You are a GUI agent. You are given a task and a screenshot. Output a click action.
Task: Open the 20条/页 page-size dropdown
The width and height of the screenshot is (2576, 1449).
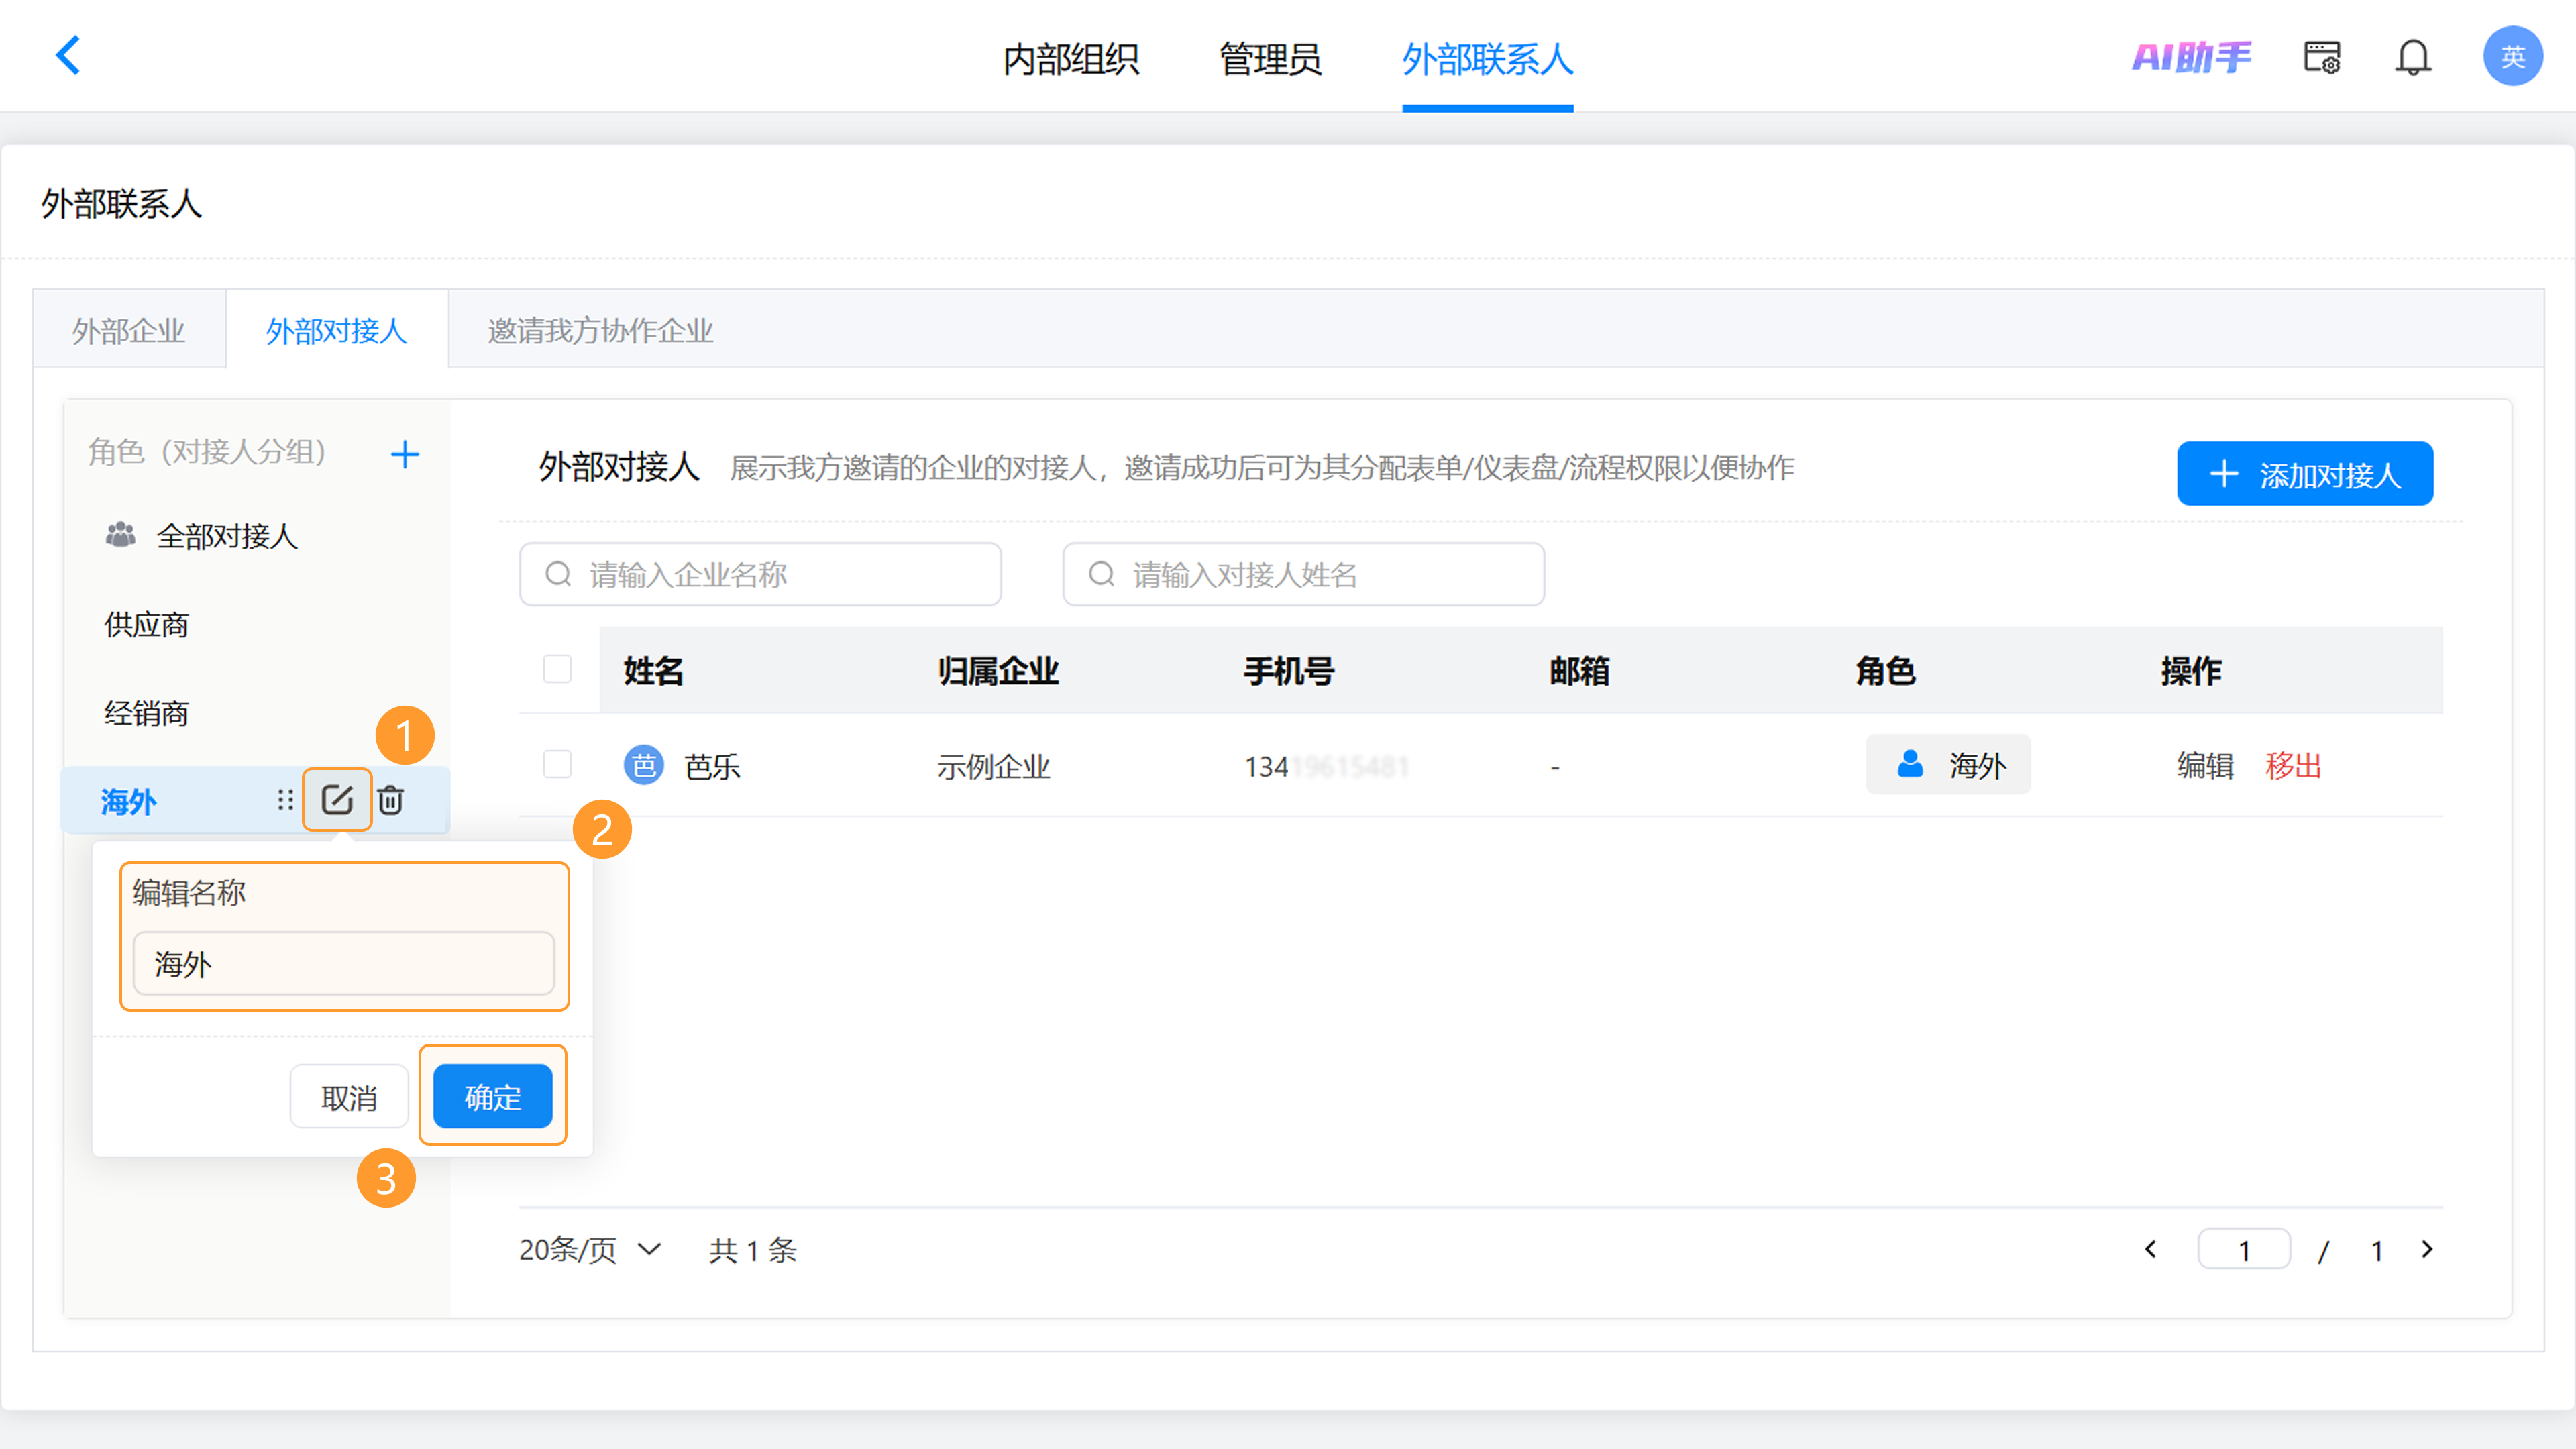(590, 1249)
